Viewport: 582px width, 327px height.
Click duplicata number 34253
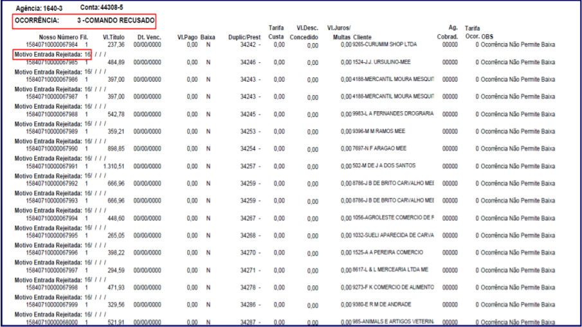click(x=248, y=131)
